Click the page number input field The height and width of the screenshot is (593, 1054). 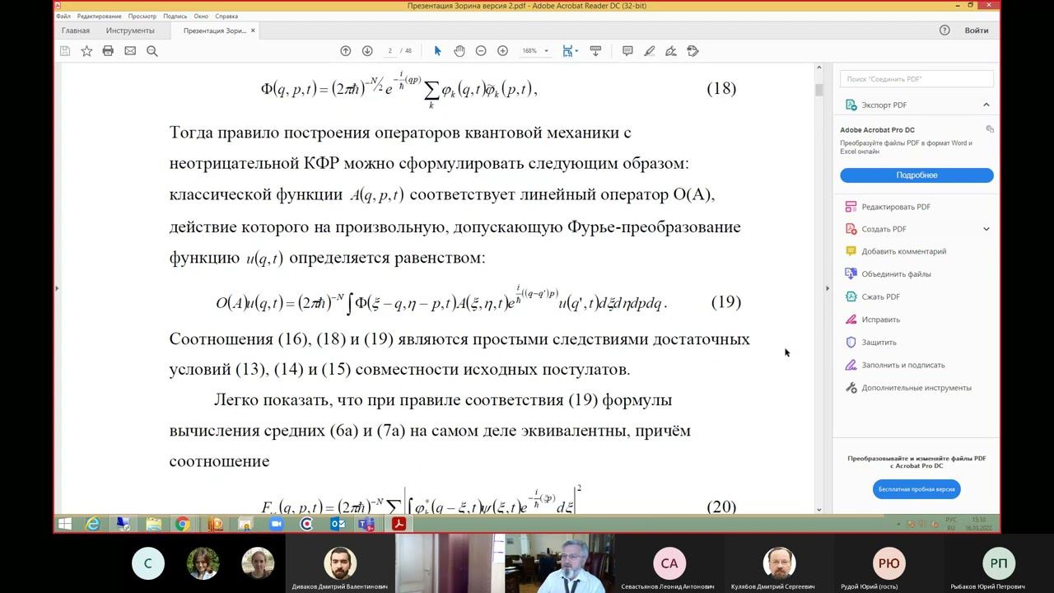click(390, 51)
